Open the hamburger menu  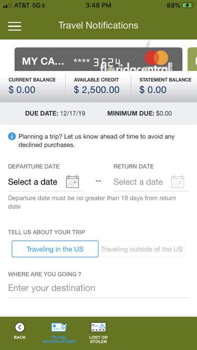15,26
